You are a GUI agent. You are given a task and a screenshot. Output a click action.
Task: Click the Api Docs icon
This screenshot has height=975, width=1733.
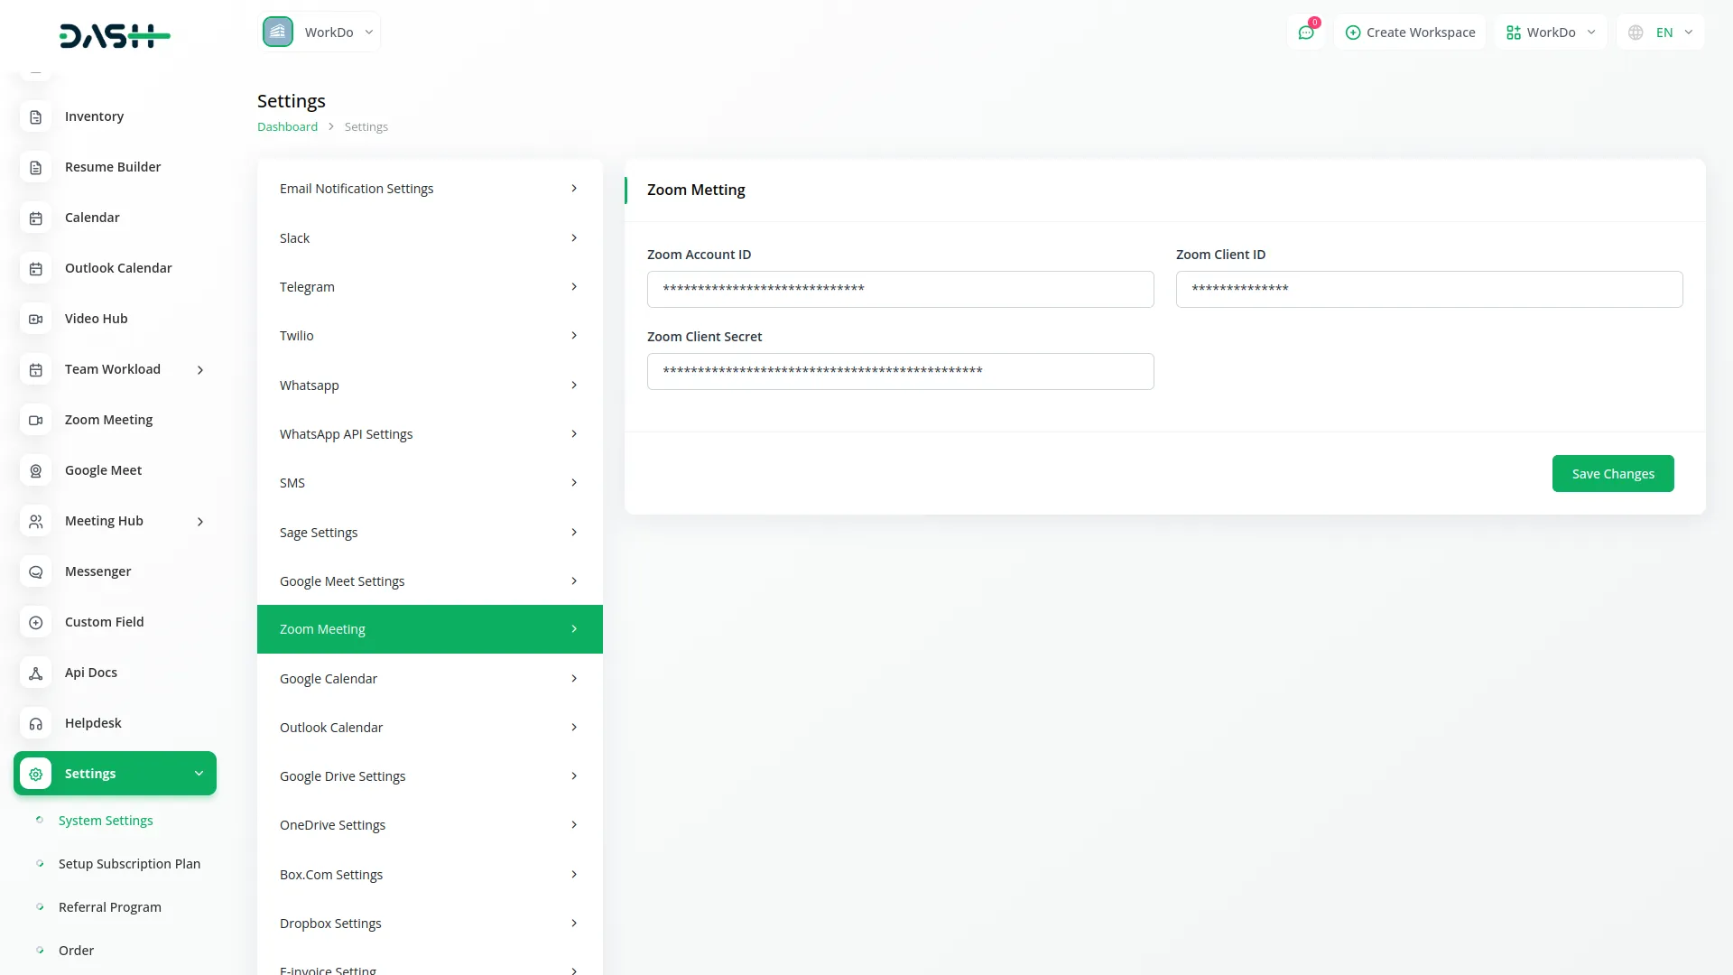[36, 673]
